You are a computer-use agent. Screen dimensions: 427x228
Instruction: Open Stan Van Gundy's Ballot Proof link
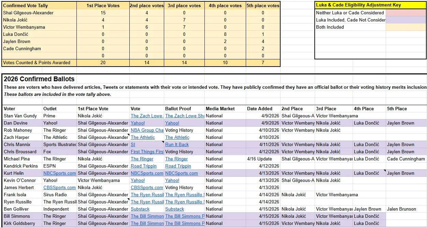point(185,116)
